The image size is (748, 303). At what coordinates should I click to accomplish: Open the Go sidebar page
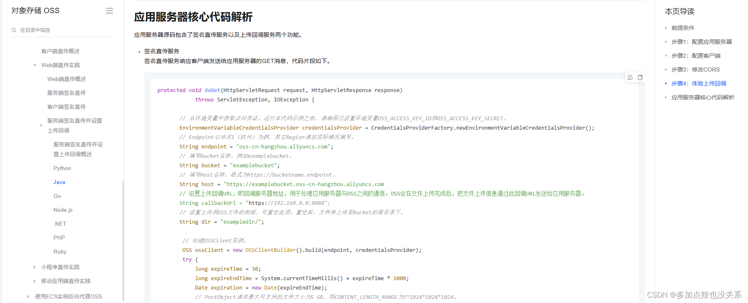click(x=57, y=196)
